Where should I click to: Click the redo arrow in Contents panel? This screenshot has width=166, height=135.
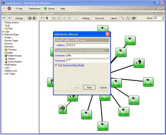click(9, 18)
